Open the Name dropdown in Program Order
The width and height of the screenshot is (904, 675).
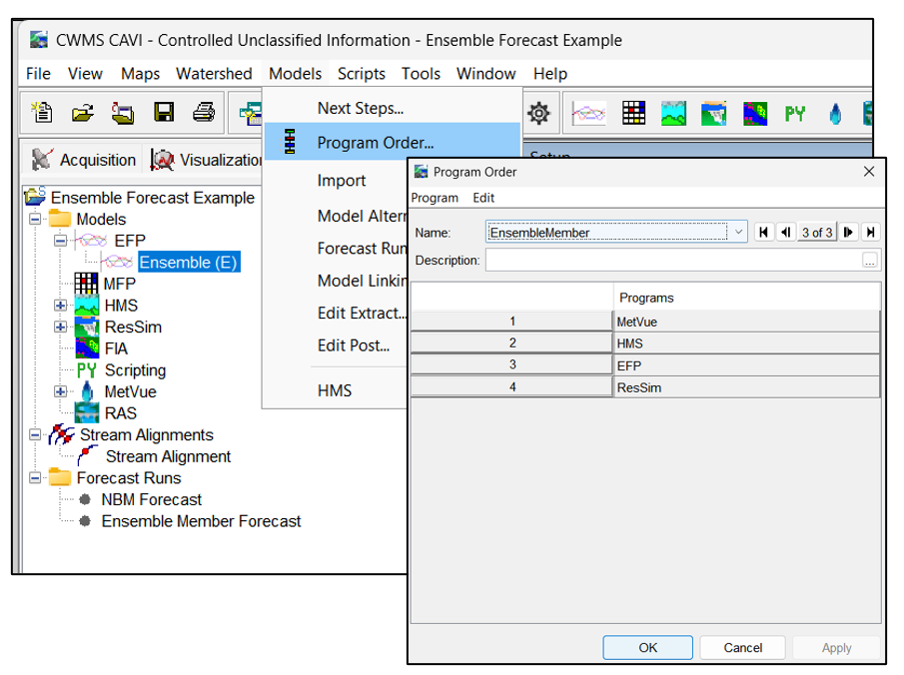point(738,233)
